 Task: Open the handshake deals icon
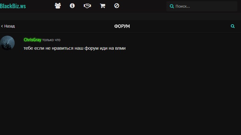click(87, 6)
